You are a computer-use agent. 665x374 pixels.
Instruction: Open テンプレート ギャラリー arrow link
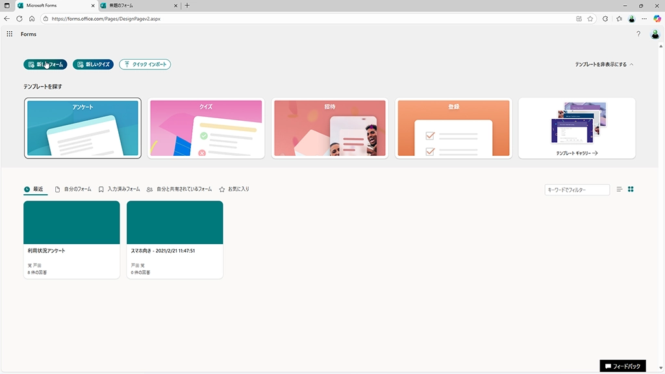[x=577, y=153]
